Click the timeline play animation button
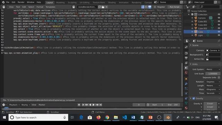Screen dimensions: 222x125 click(x=93, y=105)
